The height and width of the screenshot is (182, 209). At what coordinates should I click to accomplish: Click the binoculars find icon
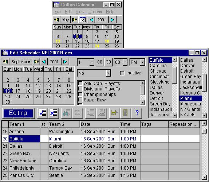coord(66,113)
